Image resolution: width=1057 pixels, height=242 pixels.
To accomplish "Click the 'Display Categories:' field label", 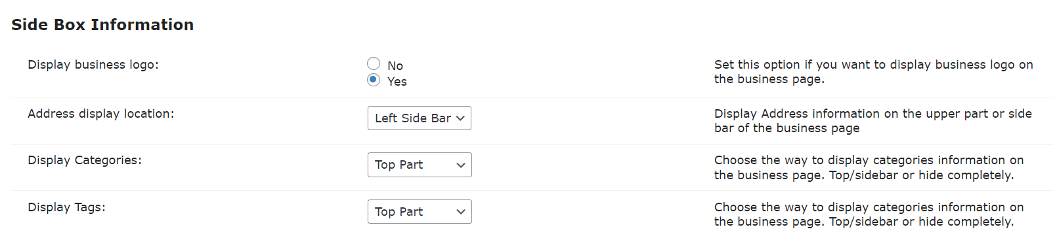I will (85, 160).
